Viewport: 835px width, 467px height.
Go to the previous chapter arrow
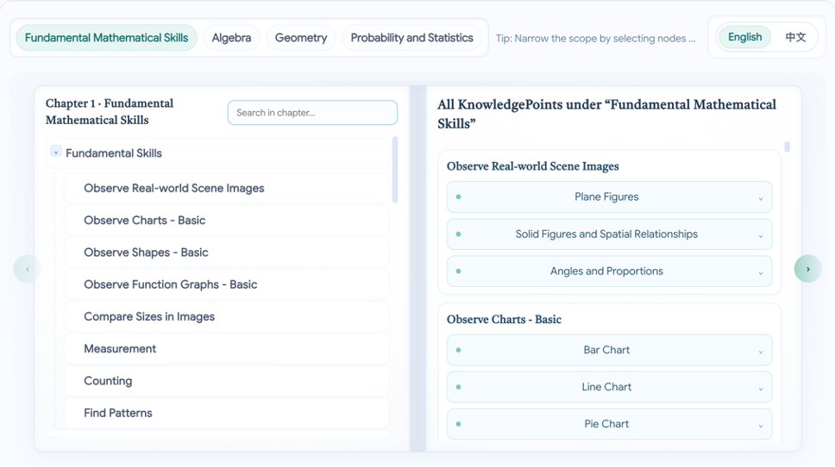coord(27,269)
